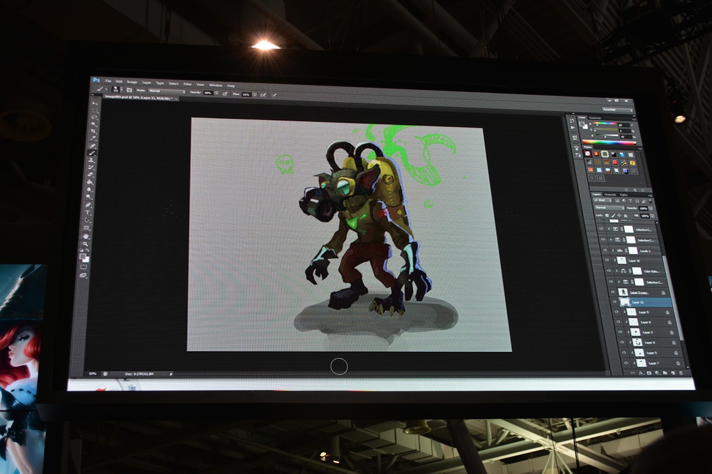
Task: Hide Layer 5 in Layers panel
Action: tap(623, 353)
